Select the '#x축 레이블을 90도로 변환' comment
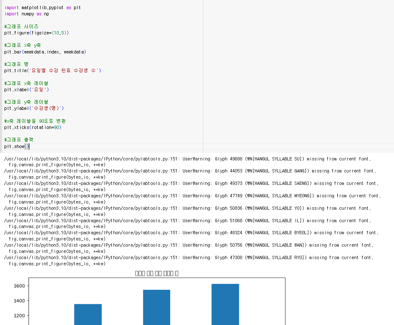This screenshot has width=394, height=325. [35, 121]
